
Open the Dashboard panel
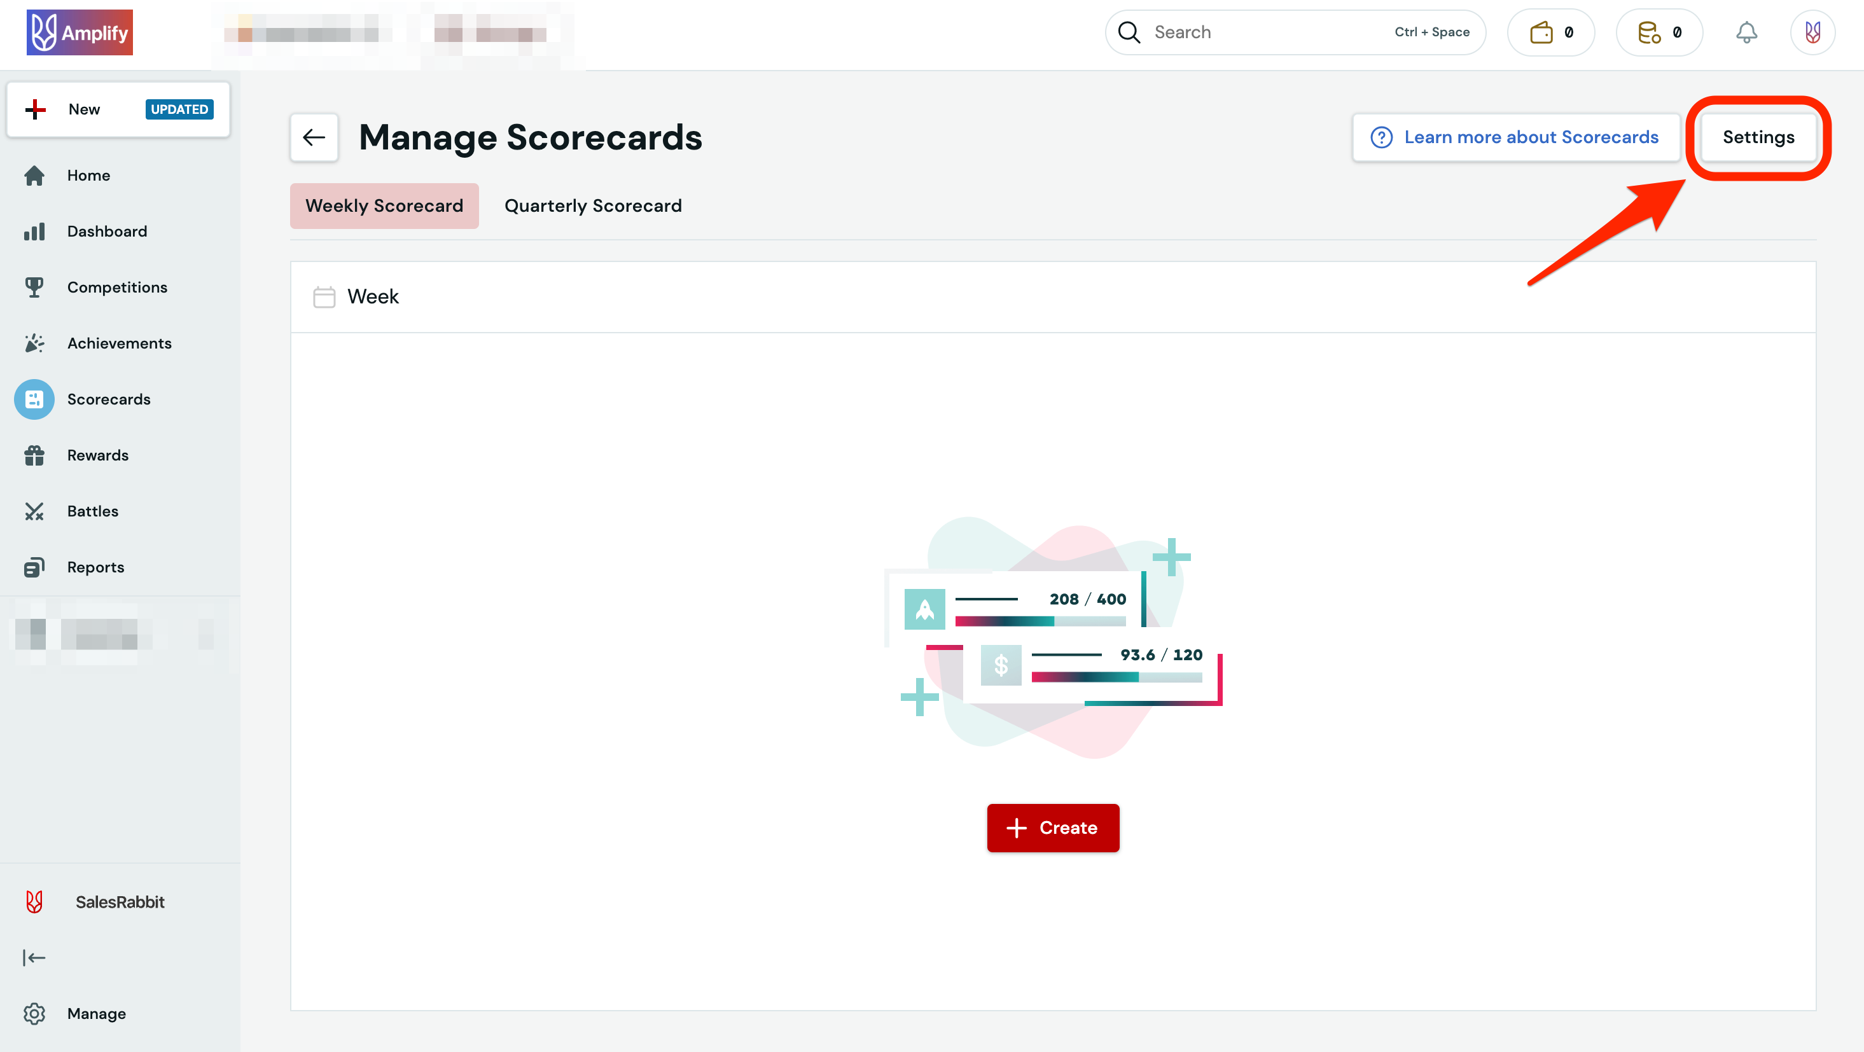coord(106,231)
